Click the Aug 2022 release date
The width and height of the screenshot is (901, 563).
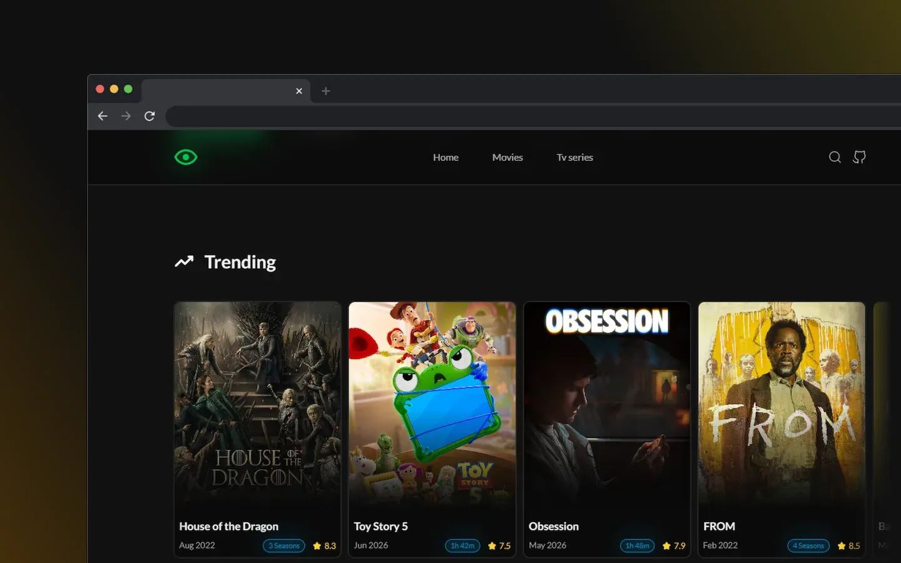point(197,545)
